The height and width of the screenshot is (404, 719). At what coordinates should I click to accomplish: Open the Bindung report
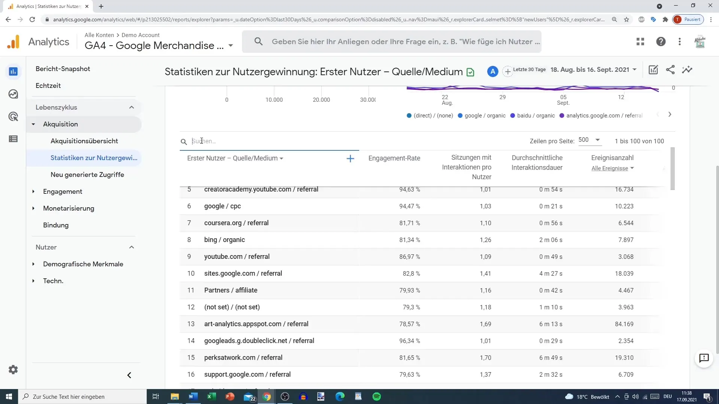pyautogui.click(x=56, y=225)
